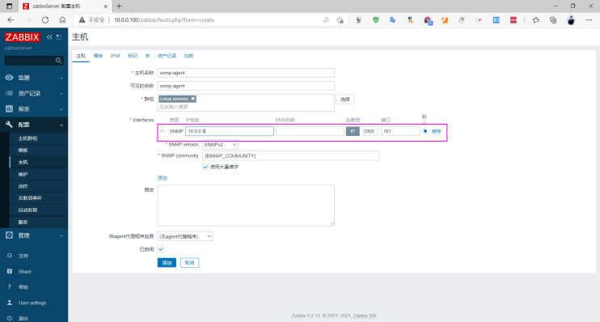The image size is (600, 322).
Task: Click the 可见的名称 visible name field
Action: pos(246,86)
